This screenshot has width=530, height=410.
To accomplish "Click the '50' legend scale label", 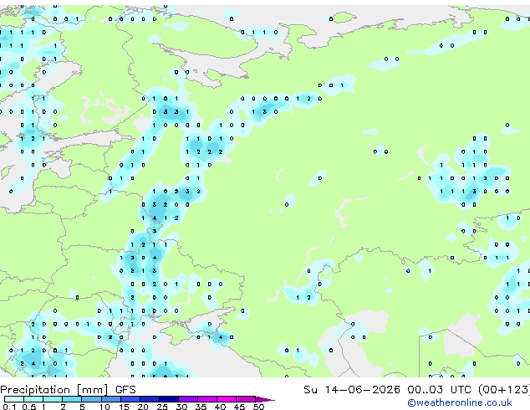I will [x=258, y=407].
